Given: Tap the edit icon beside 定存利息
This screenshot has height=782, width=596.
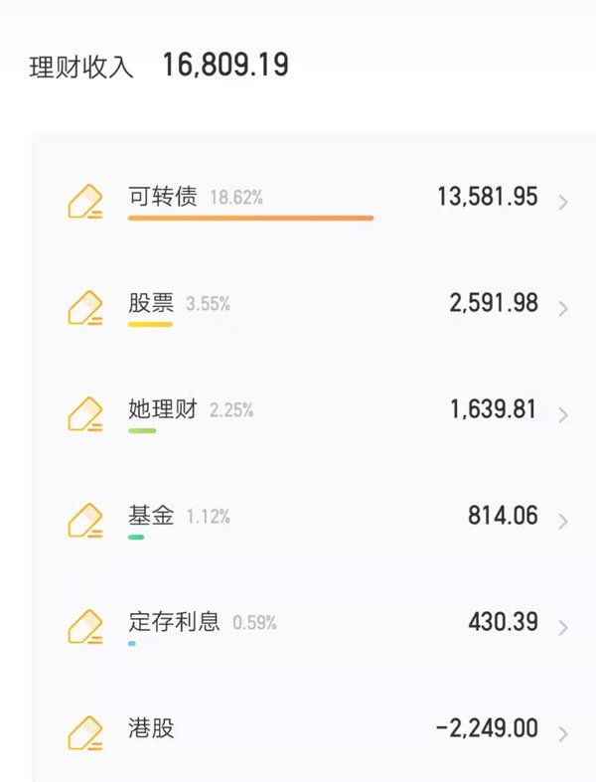Looking at the screenshot, I should [x=85, y=626].
